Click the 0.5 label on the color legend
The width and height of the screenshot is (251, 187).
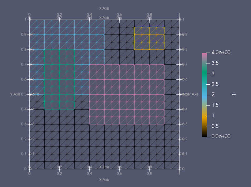[x=215, y=126]
